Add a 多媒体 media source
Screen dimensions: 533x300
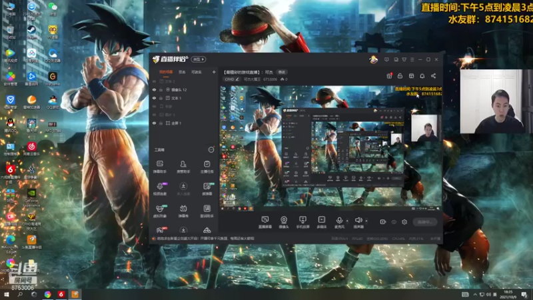(x=322, y=222)
